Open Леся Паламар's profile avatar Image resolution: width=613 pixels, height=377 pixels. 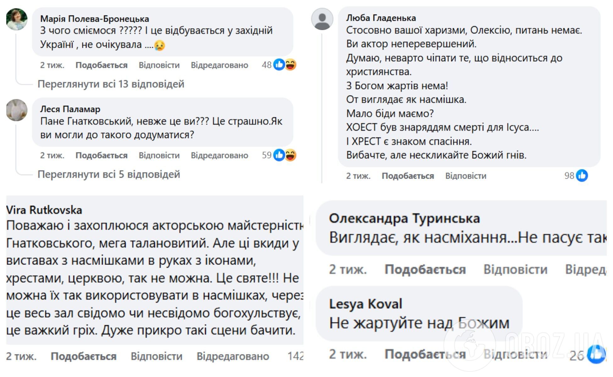pos(17,110)
